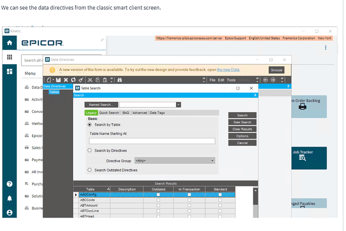Open the File menu

[x=213, y=80]
